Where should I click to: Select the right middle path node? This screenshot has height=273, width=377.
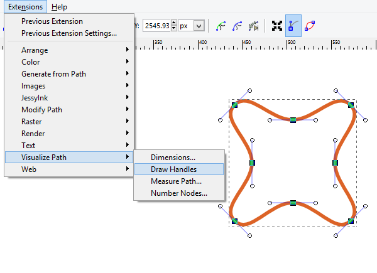335,163
